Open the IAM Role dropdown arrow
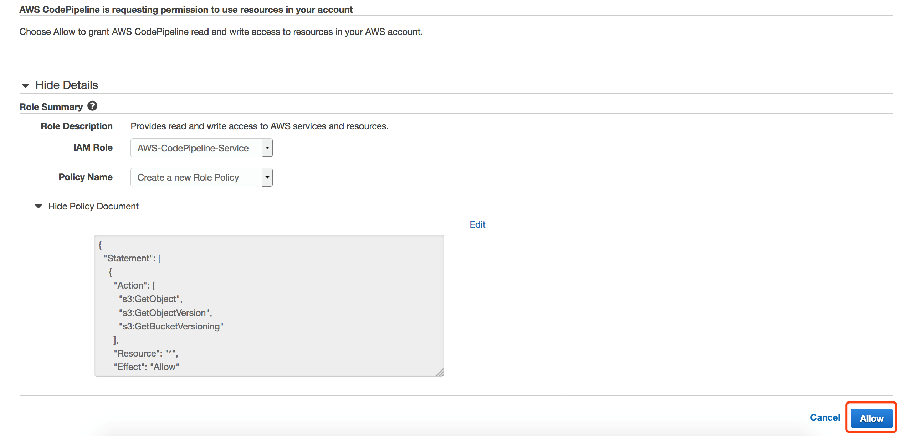Viewport: 912px width, 436px height. tap(267, 148)
